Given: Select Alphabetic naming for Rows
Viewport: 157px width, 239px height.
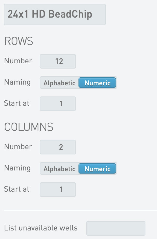Looking at the screenshot, I should click(59, 83).
